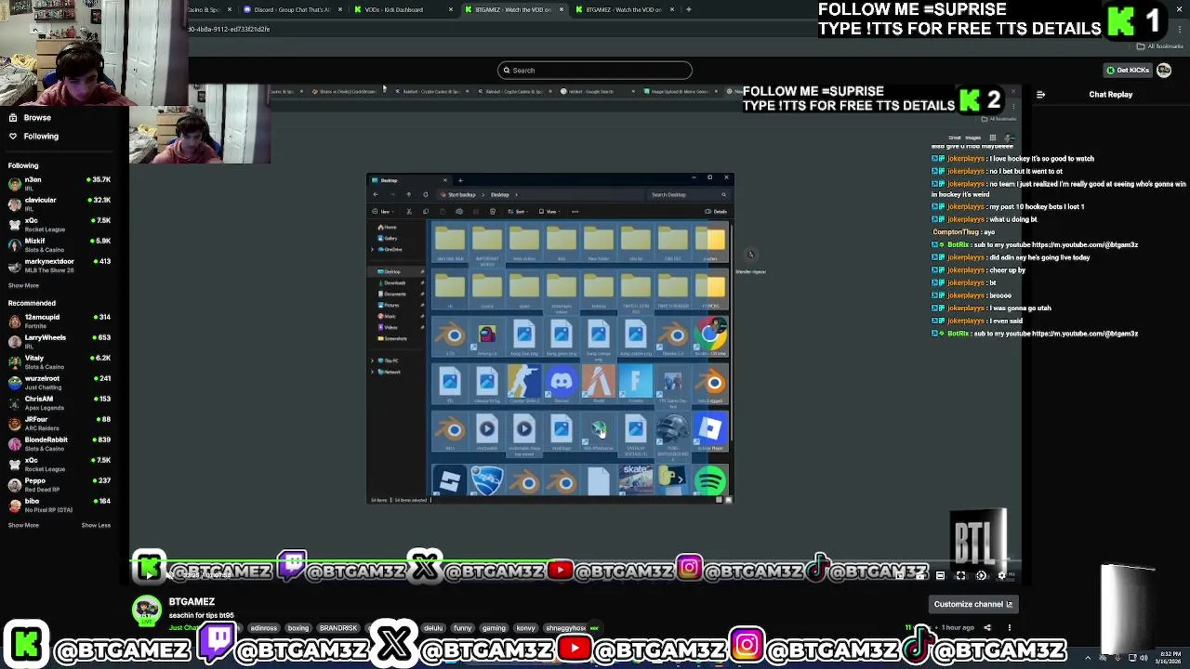Image resolution: width=1190 pixels, height=669 pixels.
Task: Expand the chevron after Desktop in address bar
Action: (x=515, y=195)
